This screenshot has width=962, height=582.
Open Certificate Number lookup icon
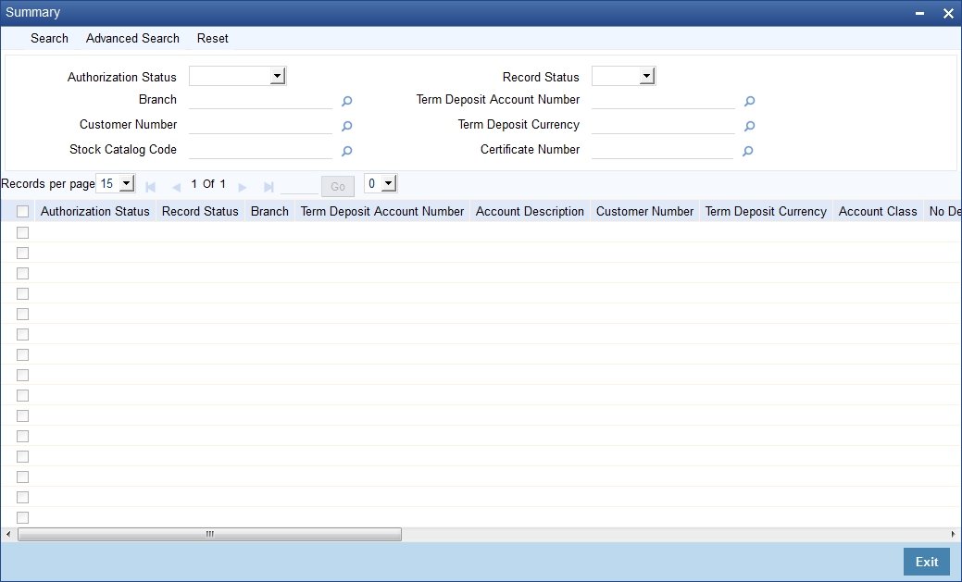pyautogui.click(x=747, y=151)
